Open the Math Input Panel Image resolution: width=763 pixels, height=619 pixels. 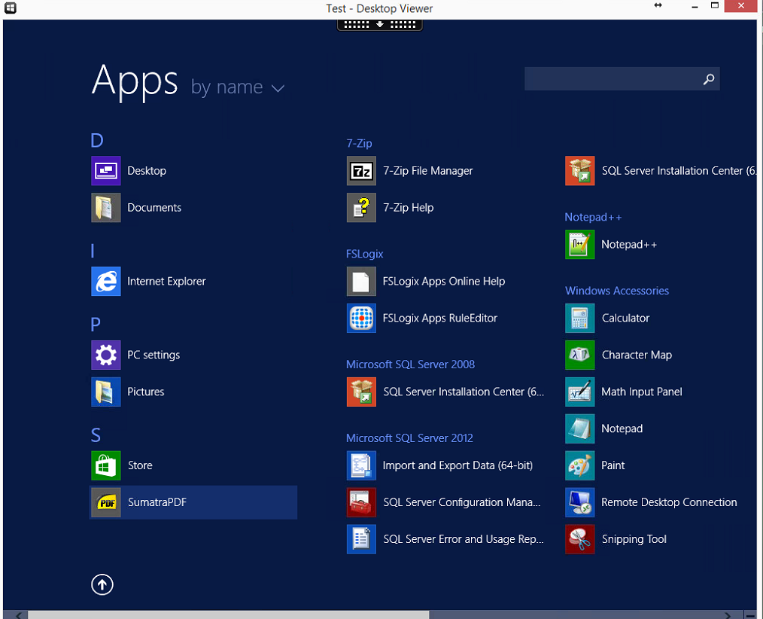pos(579,392)
